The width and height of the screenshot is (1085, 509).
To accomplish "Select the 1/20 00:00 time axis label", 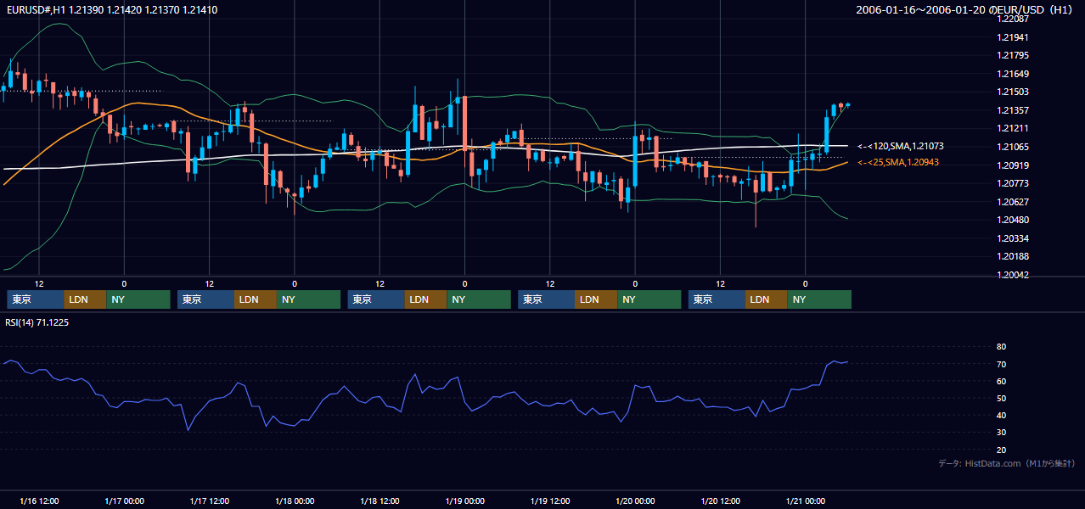I will pyautogui.click(x=635, y=501).
